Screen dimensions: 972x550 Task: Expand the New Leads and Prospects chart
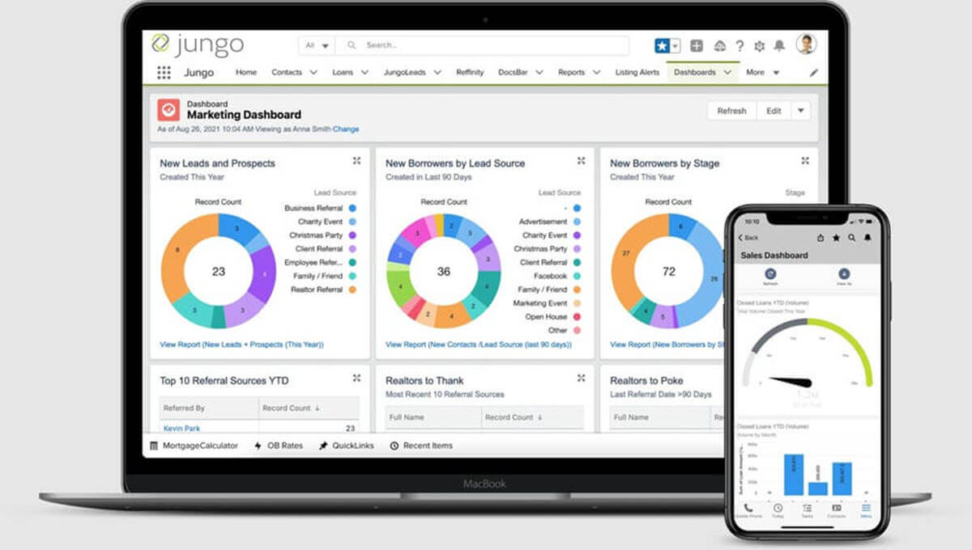[x=356, y=161]
